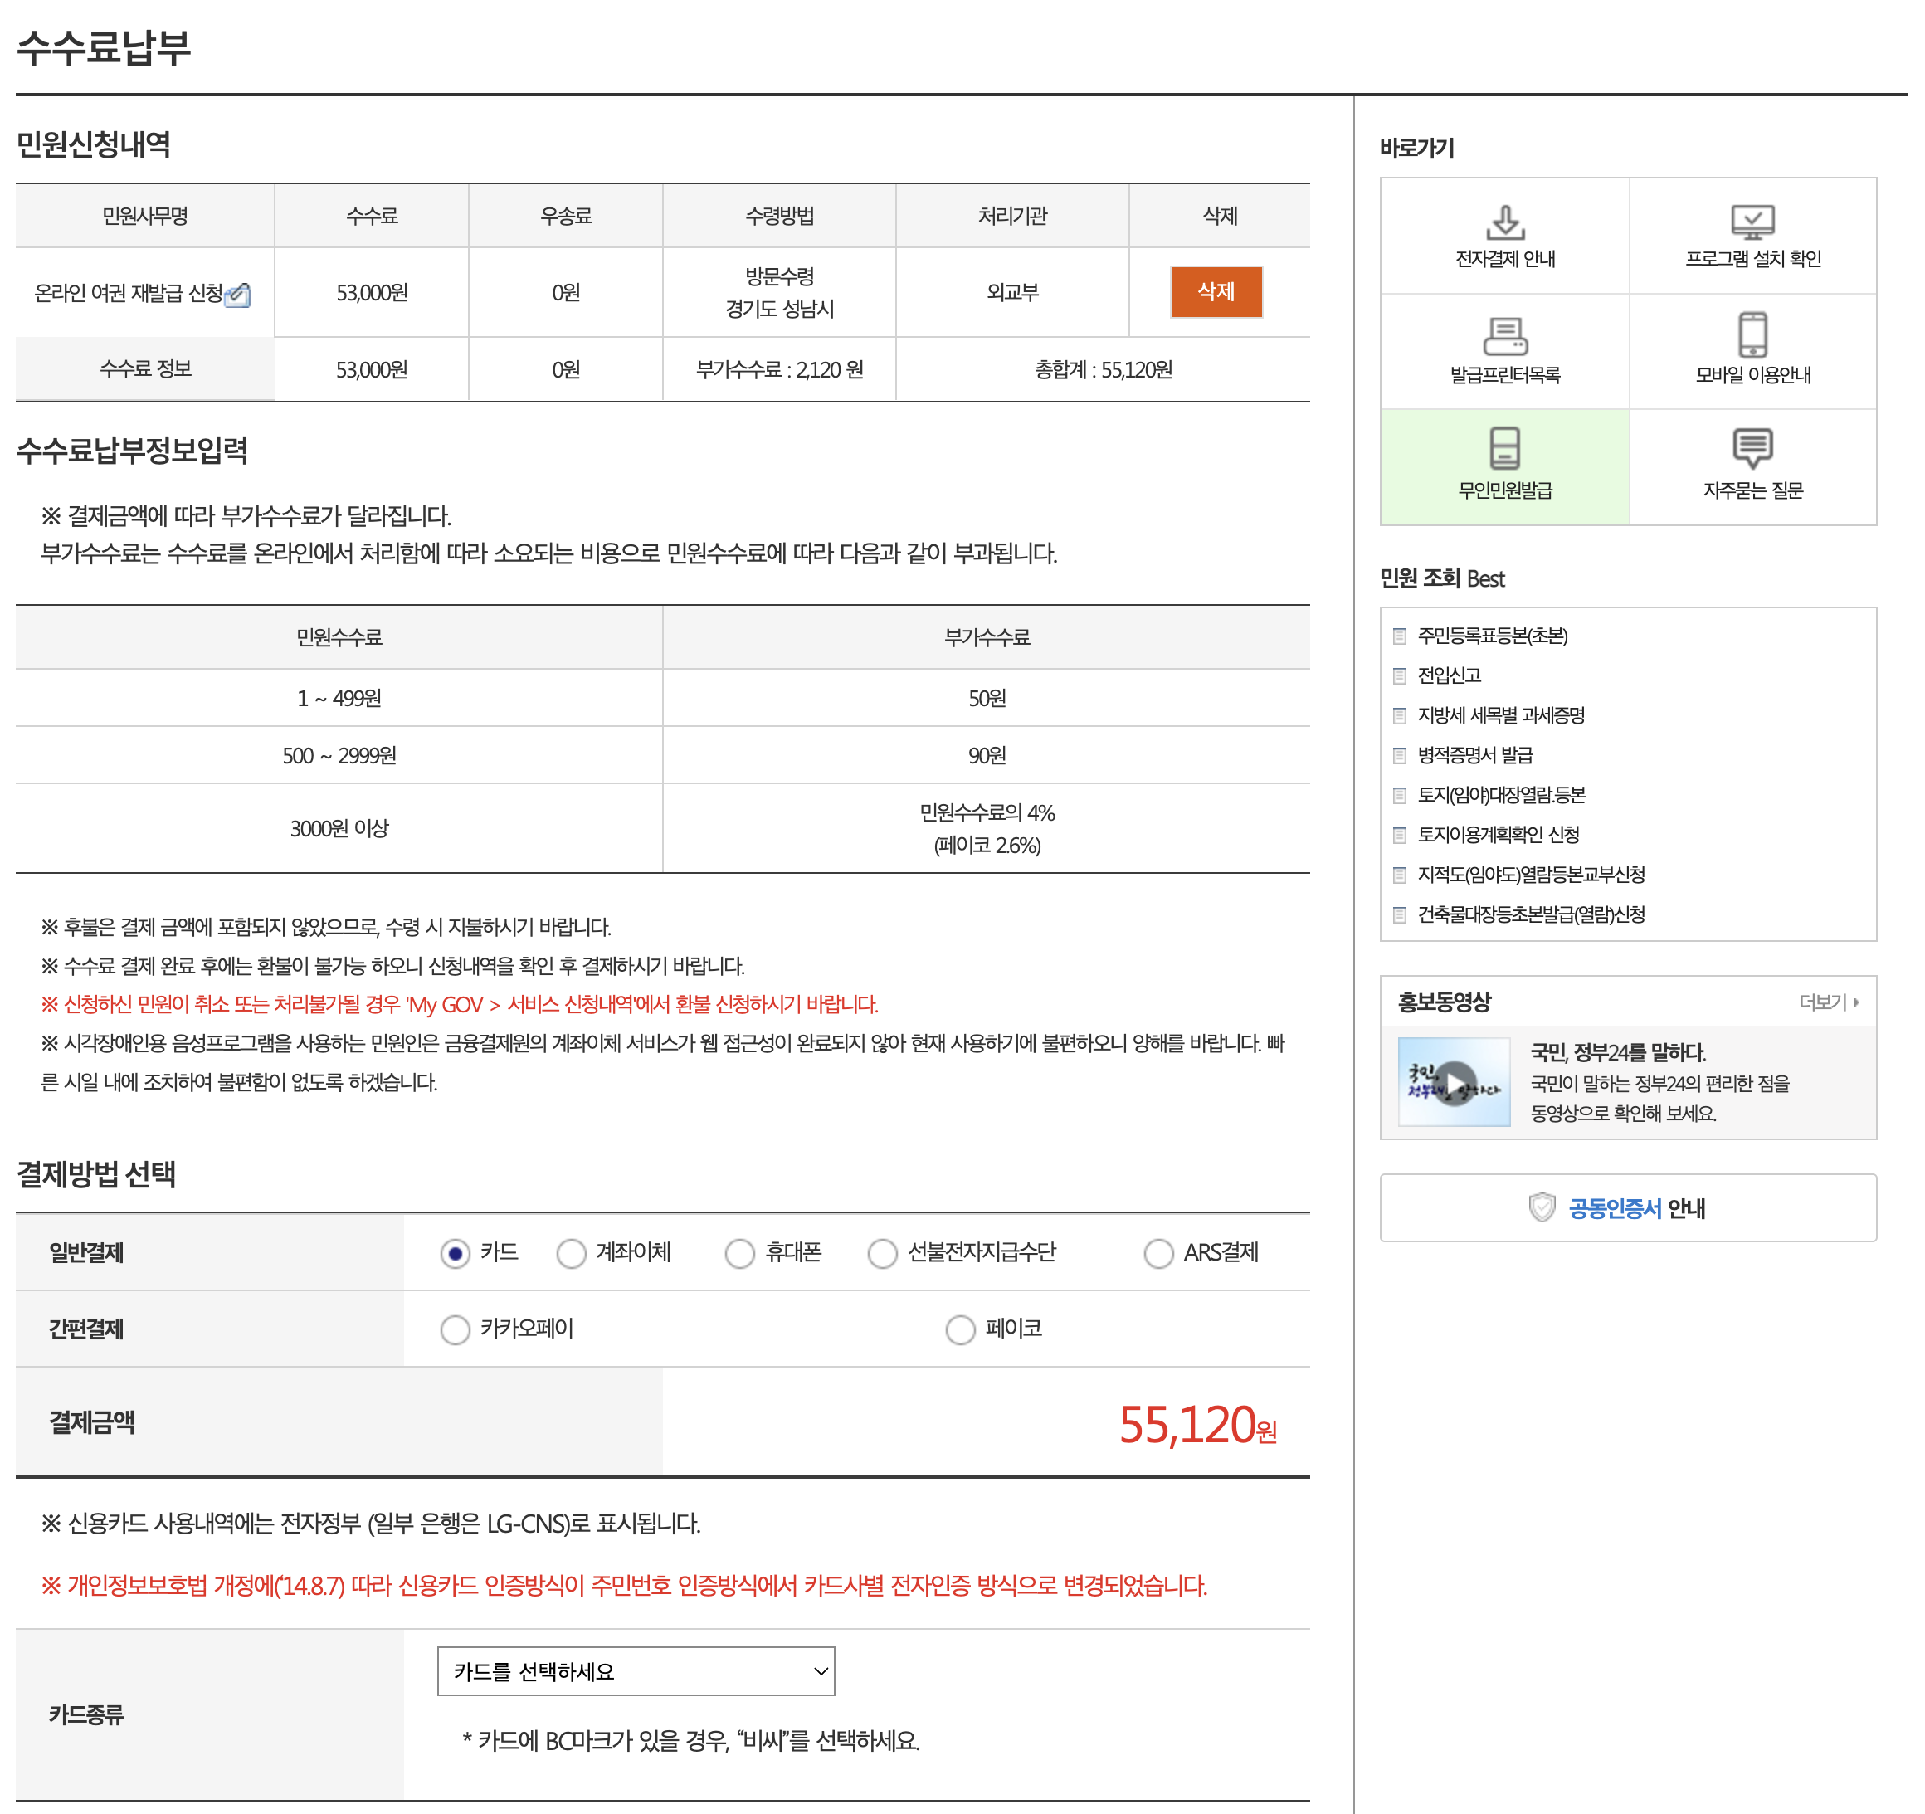Viewport: 1925px width, 1814px height.
Task: Open 주민등록표등본(초본) from Best list
Action: (1491, 636)
